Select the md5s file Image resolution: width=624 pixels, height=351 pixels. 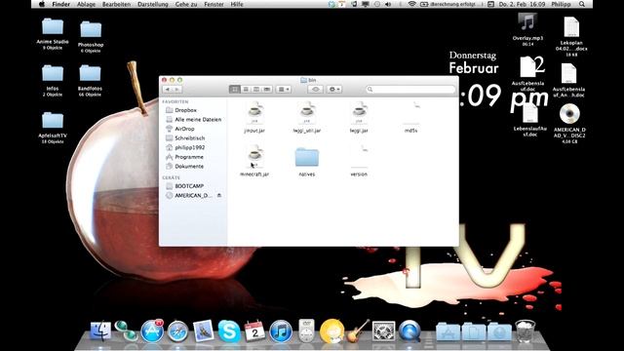tap(411, 117)
